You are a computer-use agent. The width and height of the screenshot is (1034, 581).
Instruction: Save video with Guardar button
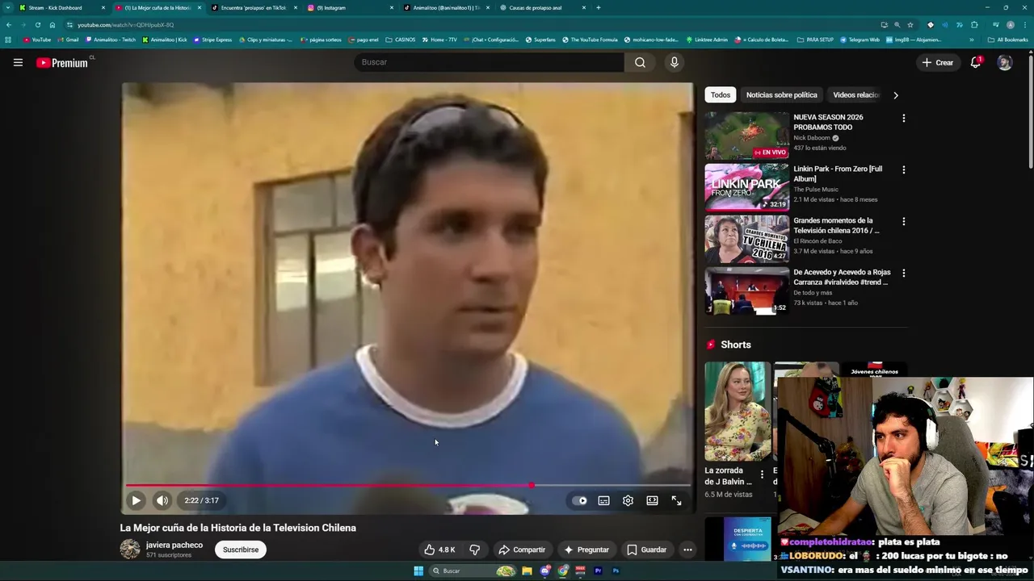(646, 550)
